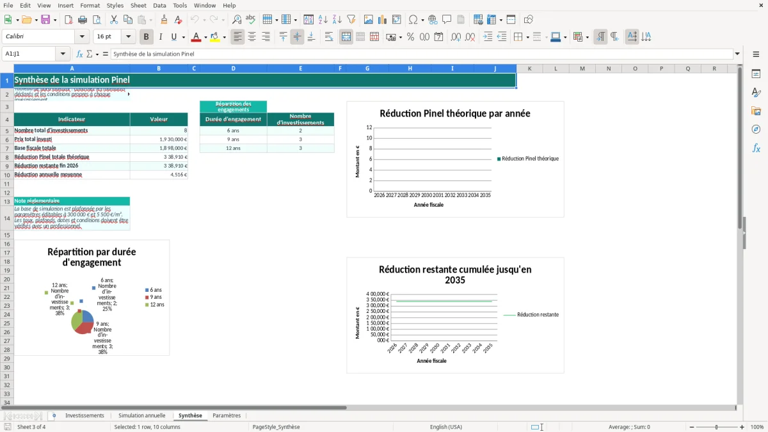
Task: Add a new sheet
Action: click(x=54, y=415)
